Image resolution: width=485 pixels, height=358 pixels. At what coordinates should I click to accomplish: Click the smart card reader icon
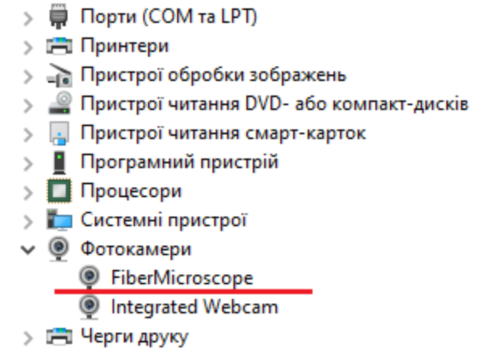[x=59, y=134]
